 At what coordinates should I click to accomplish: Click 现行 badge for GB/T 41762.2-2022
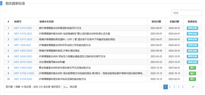(x=192, y=73)
